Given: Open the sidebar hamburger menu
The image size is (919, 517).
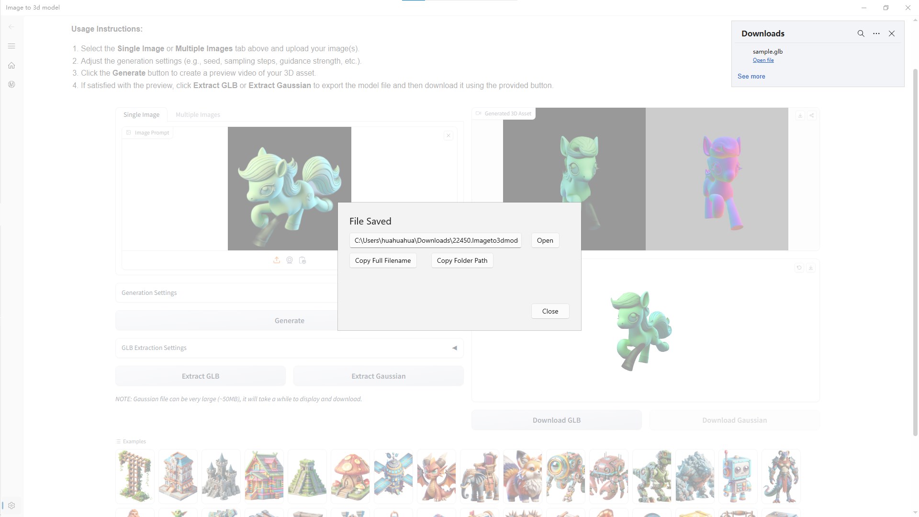Looking at the screenshot, I should (11, 46).
